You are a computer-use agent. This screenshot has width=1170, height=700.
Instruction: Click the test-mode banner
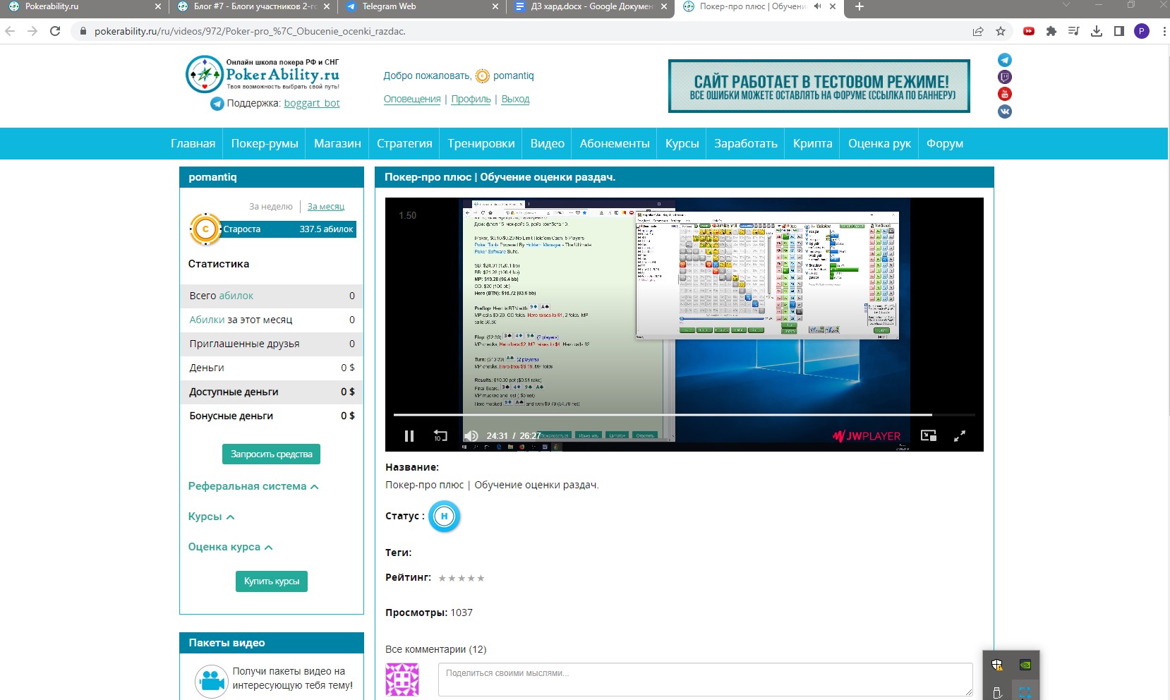[x=819, y=86]
